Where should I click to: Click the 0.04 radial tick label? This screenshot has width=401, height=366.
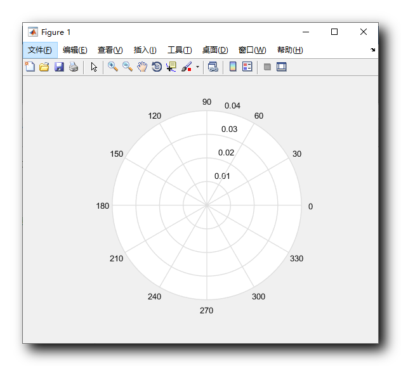(232, 105)
